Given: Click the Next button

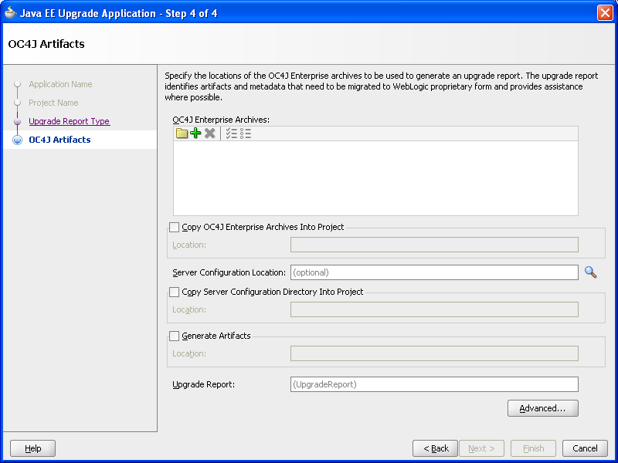Looking at the screenshot, I should 481,448.
